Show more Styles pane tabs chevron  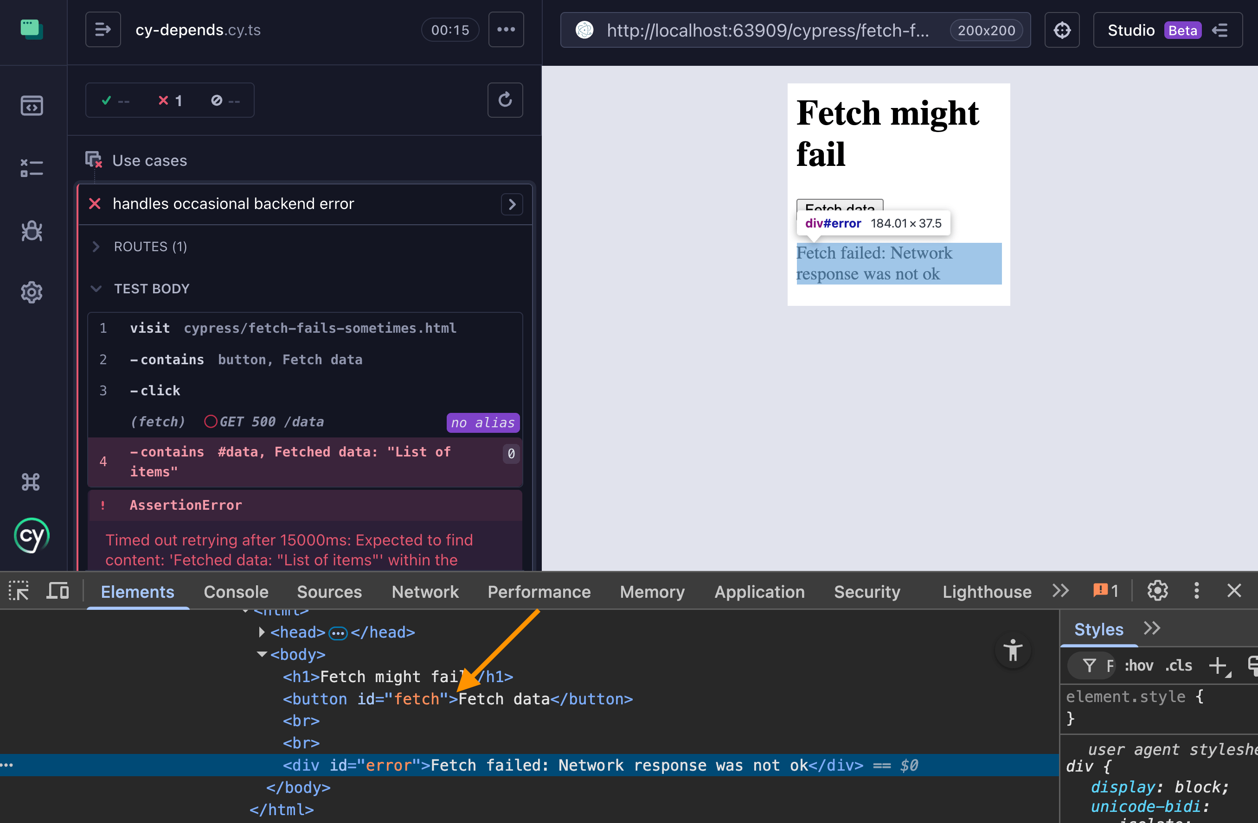point(1152,629)
